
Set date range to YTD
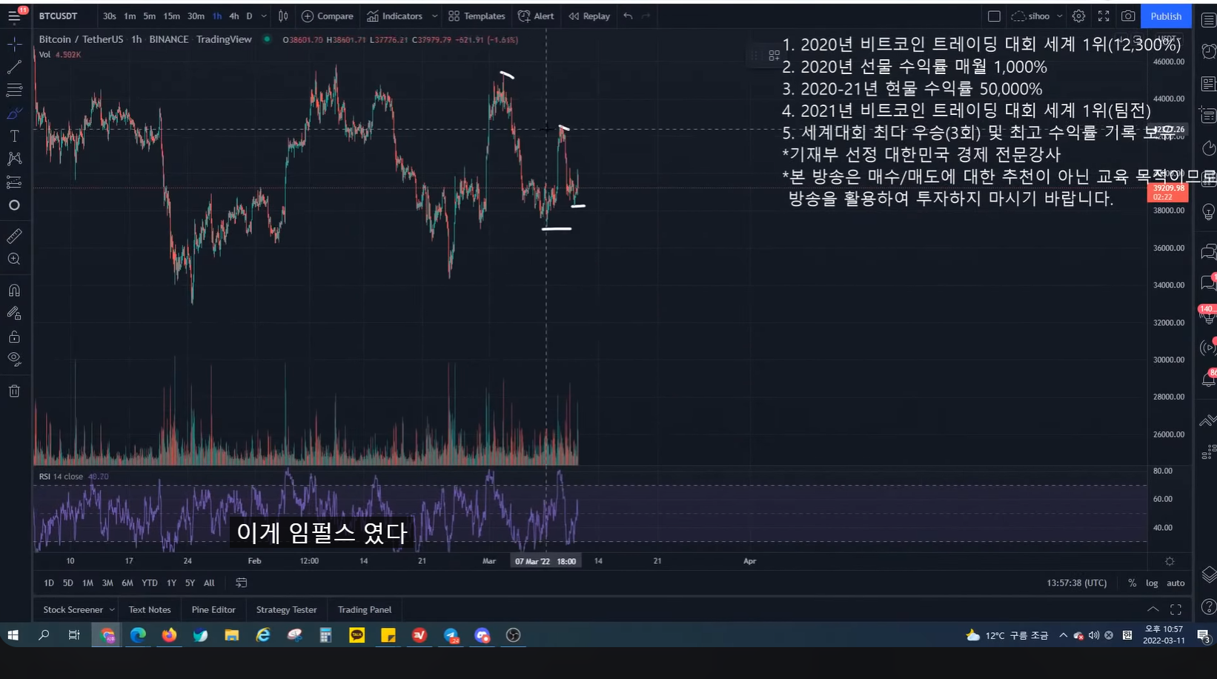150,583
